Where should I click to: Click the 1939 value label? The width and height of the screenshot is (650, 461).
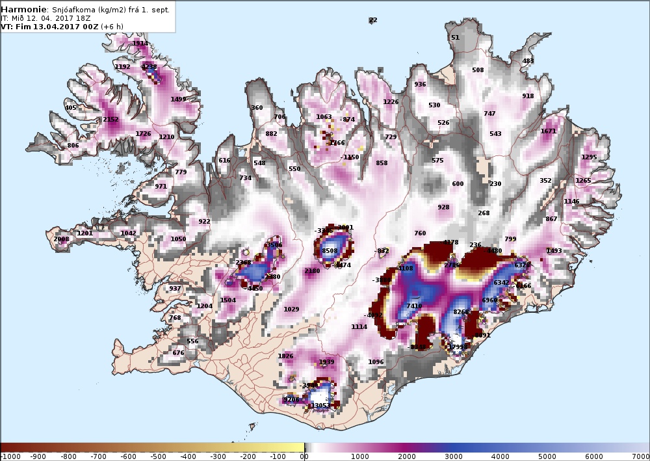click(326, 362)
